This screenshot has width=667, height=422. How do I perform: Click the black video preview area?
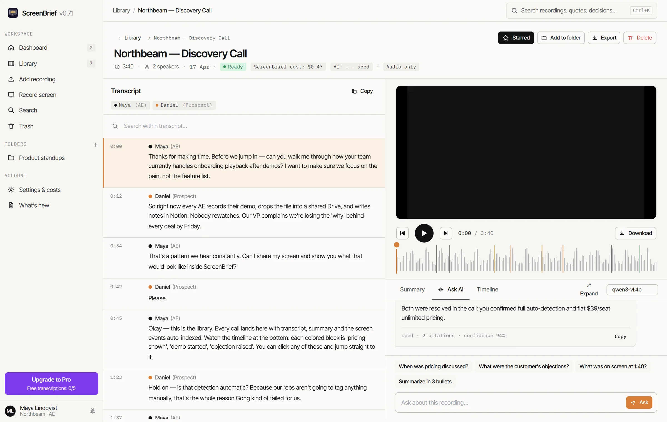click(x=526, y=152)
